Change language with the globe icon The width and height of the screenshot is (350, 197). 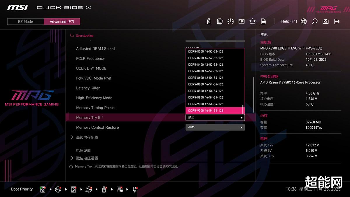[304, 21]
